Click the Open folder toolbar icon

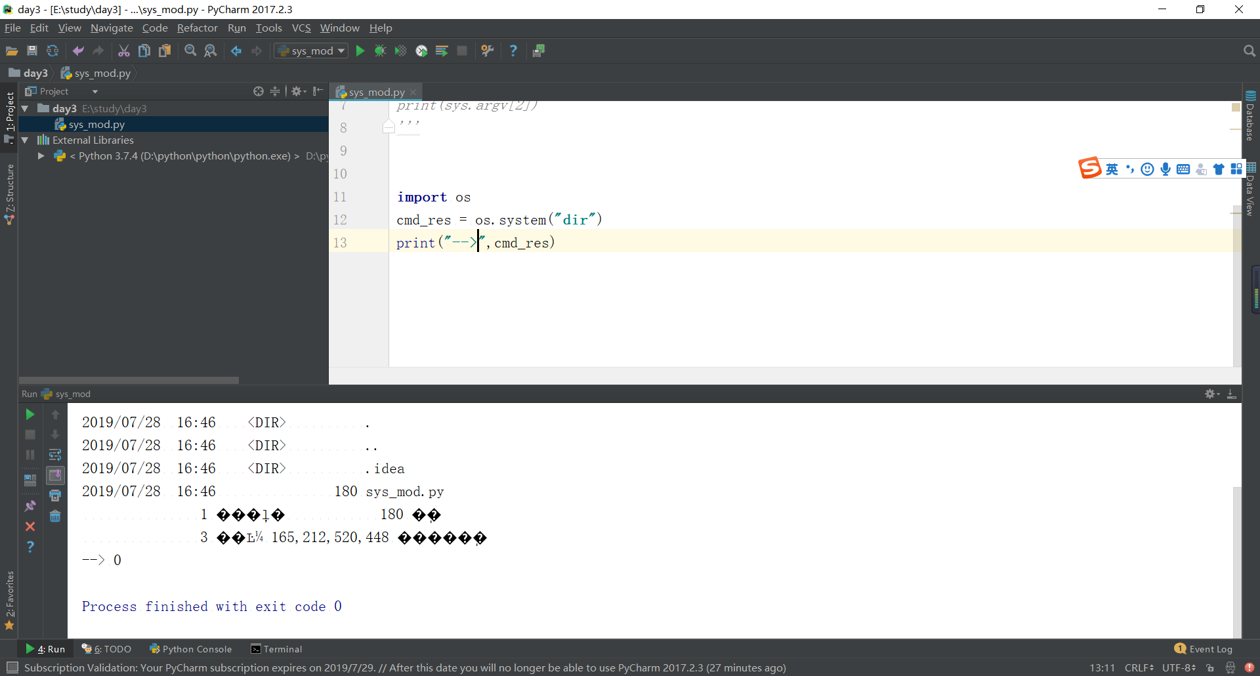point(12,51)
